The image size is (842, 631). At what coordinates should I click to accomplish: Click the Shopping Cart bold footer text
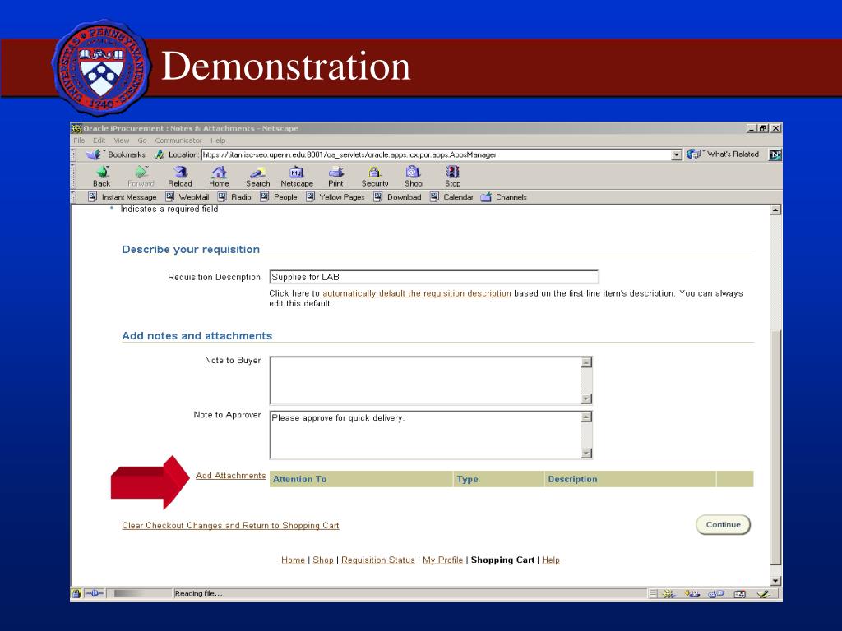pos(502,560)
